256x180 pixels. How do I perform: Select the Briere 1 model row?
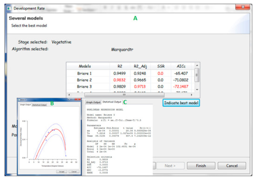click(131, 73)
